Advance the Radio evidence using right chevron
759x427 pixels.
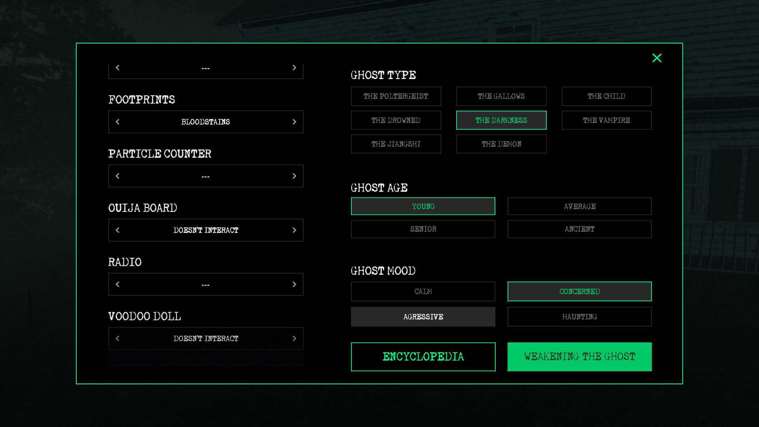(294, 284)
